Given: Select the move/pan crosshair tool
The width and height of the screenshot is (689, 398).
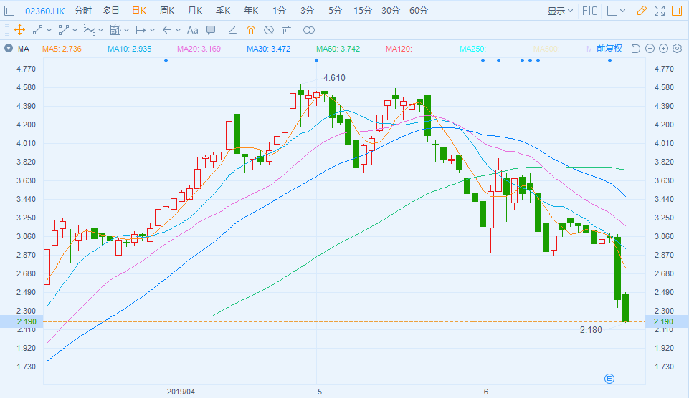Looking at the screenshot, I should pyautogui.click(x=19, y=30).
